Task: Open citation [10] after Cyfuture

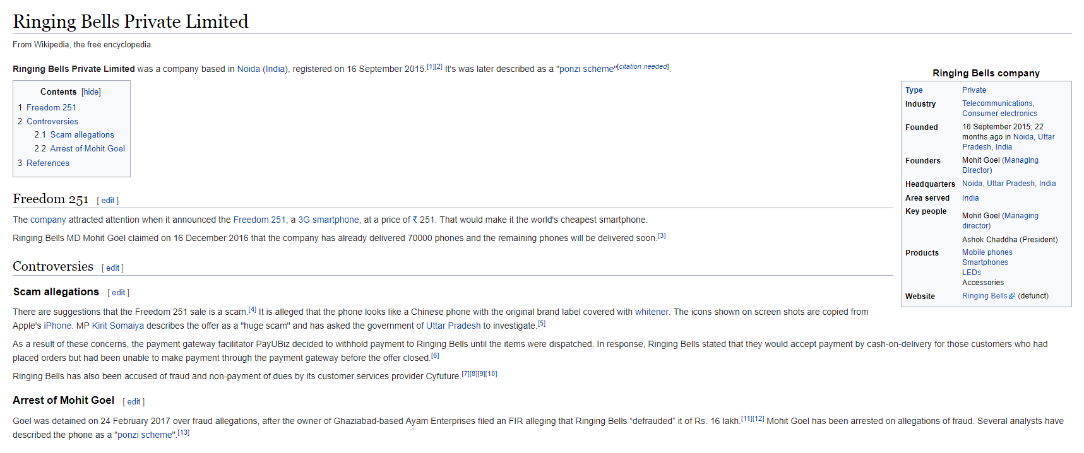Action: [492, 374]
